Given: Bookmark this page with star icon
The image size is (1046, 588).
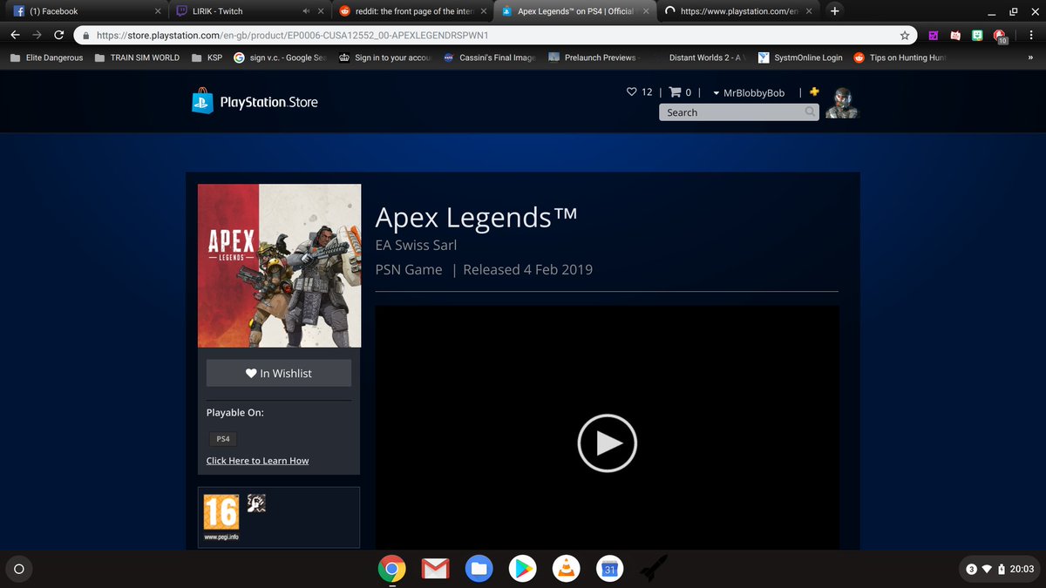Looking at the screenshot, I should pyautogui.click(x=905, y=36).
